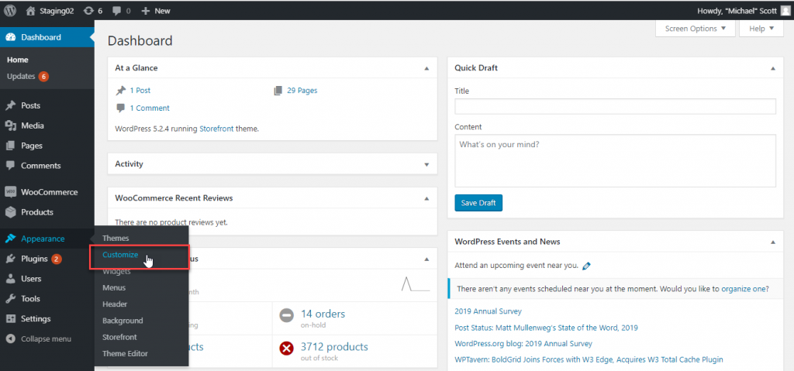
Task: Click the Pages icon in sidebar
Action: pyautogui.click(x=10, y=146)
